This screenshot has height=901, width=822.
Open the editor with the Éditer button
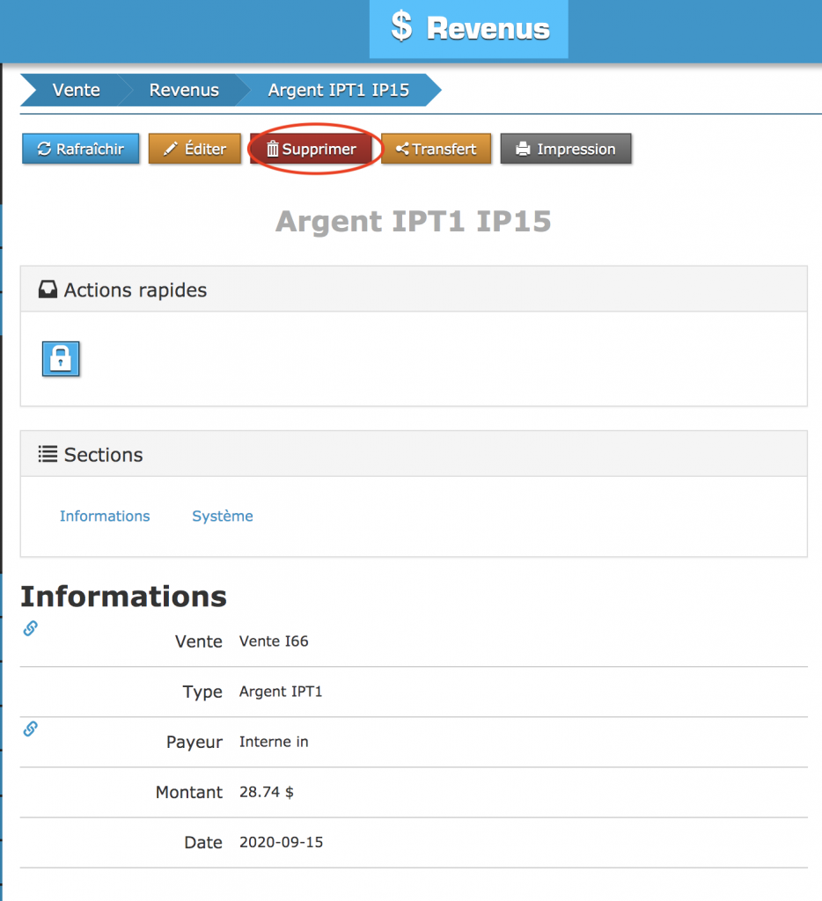click(x=194, y=149)
